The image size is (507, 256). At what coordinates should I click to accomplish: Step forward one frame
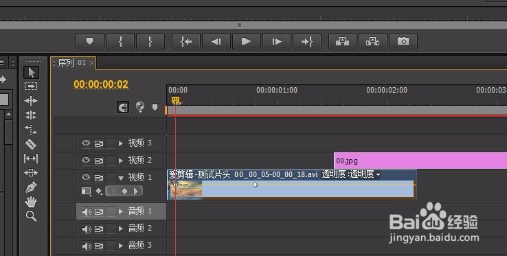pyautogui.click(x=277, y=41)
